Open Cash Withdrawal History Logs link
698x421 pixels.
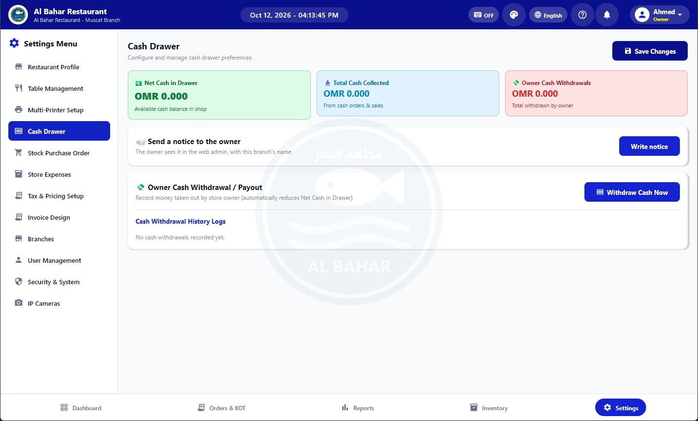click(181, 221)
